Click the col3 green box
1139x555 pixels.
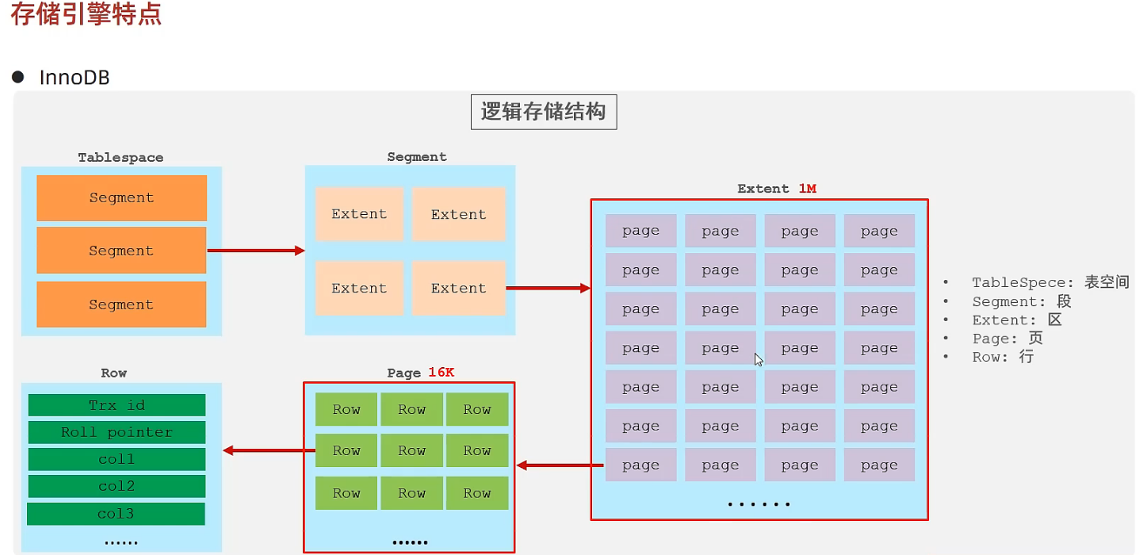[116, 513]
